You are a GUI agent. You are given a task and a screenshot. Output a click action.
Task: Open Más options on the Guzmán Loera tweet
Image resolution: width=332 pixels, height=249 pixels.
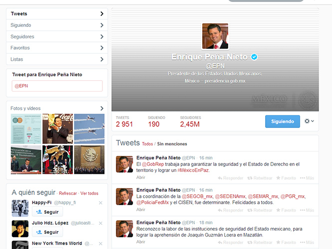click(x=307, y=243)
